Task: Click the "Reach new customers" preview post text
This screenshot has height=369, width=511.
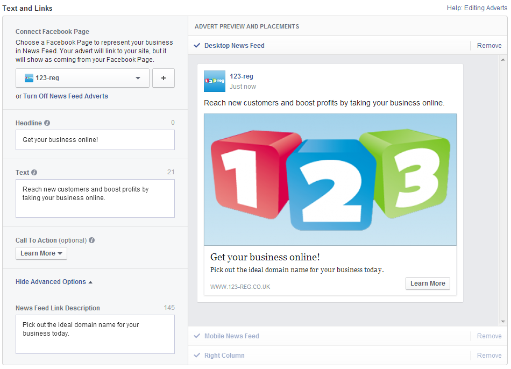Action: (x=324, y=103)
